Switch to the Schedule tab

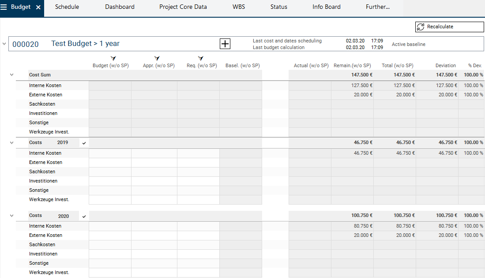pyautogui.click(x=67, y=7)
